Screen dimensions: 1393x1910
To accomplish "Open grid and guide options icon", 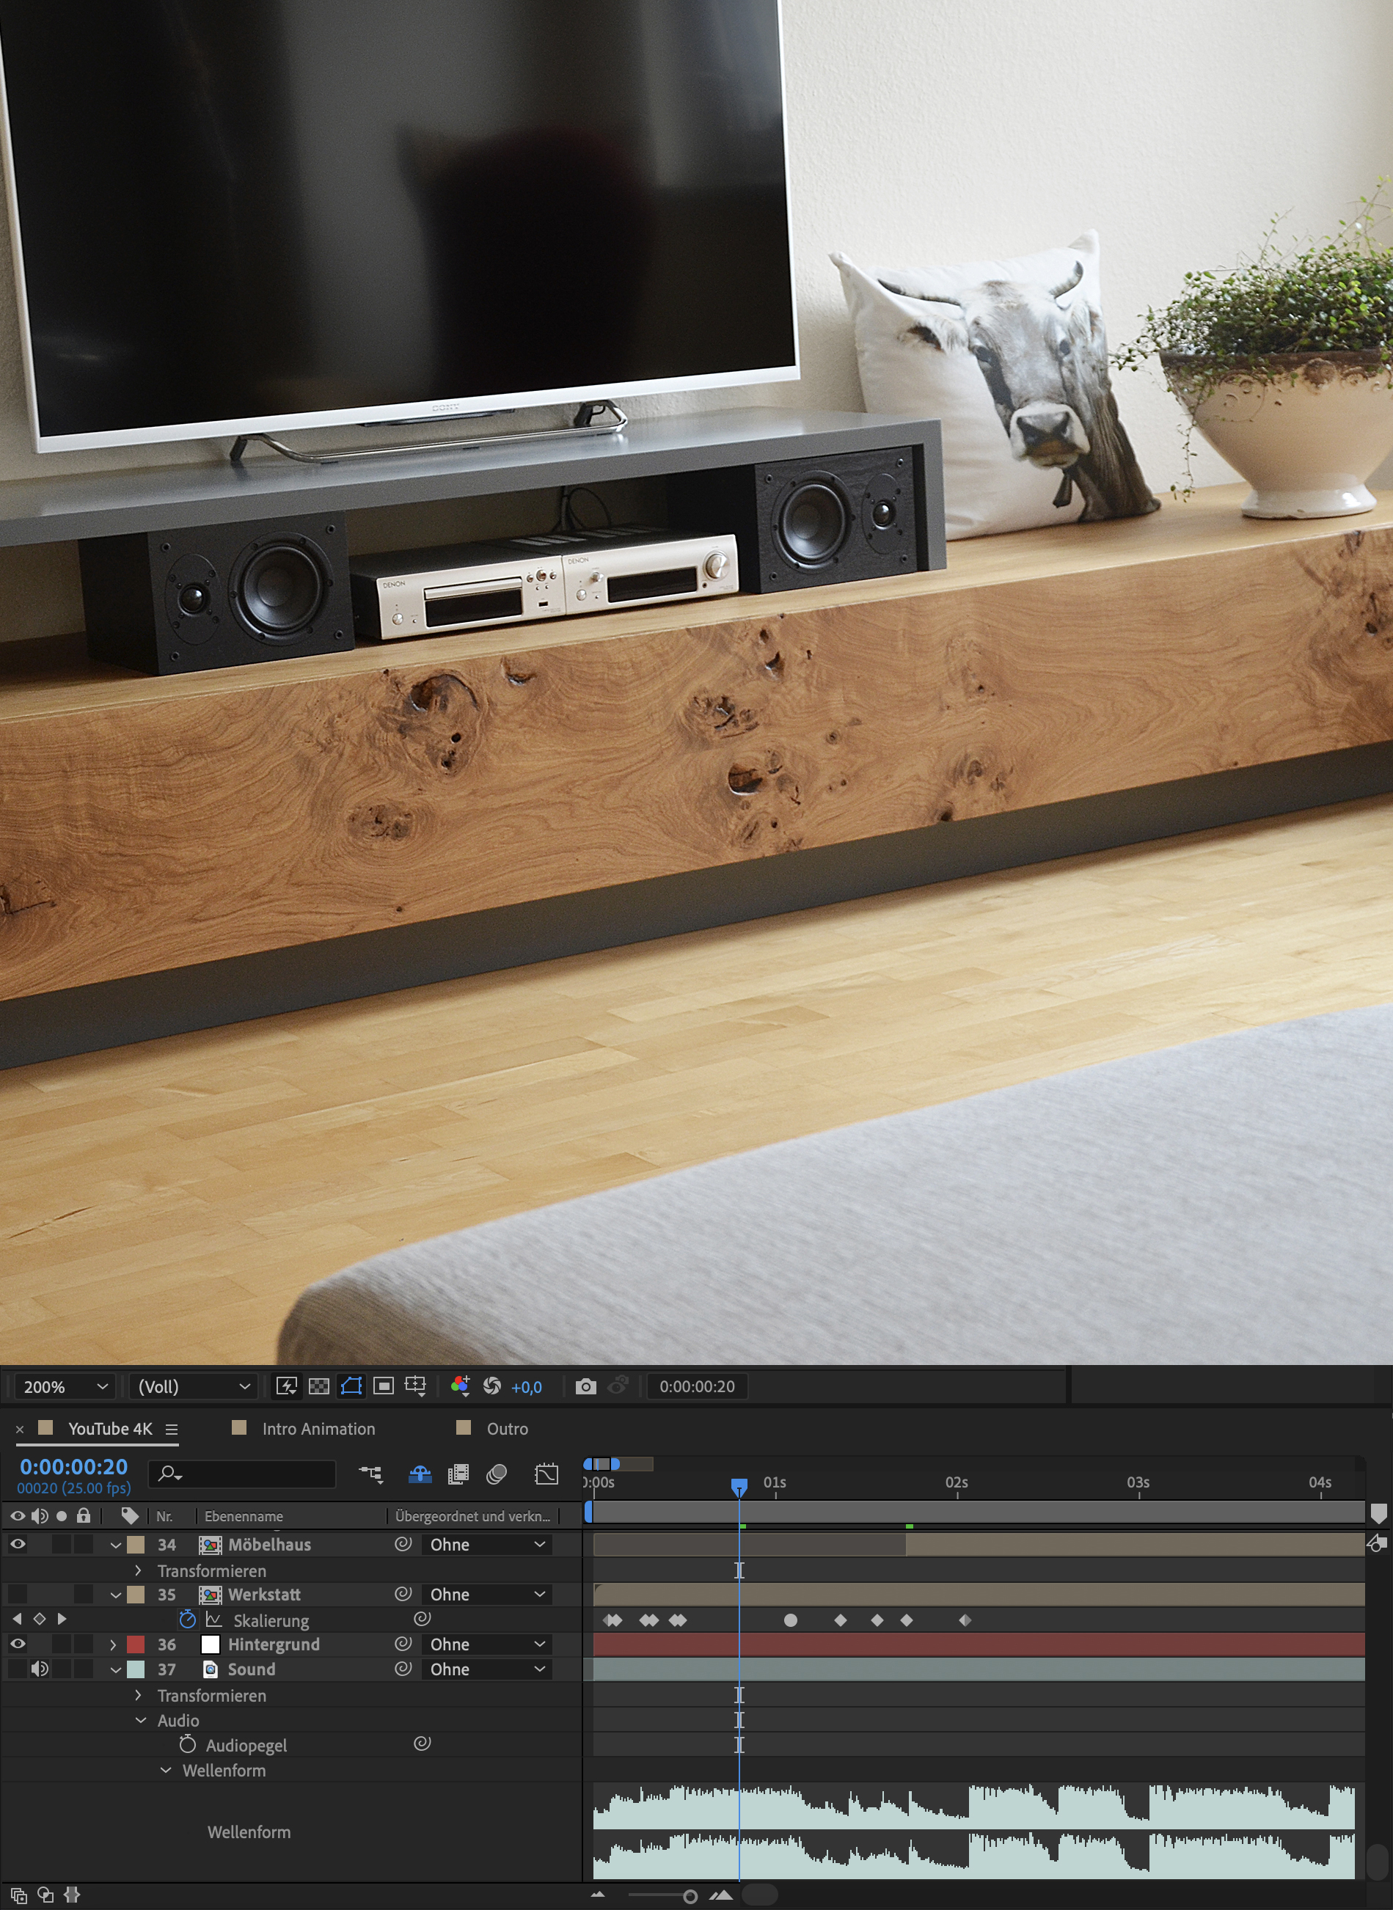I will point(416,1386).
